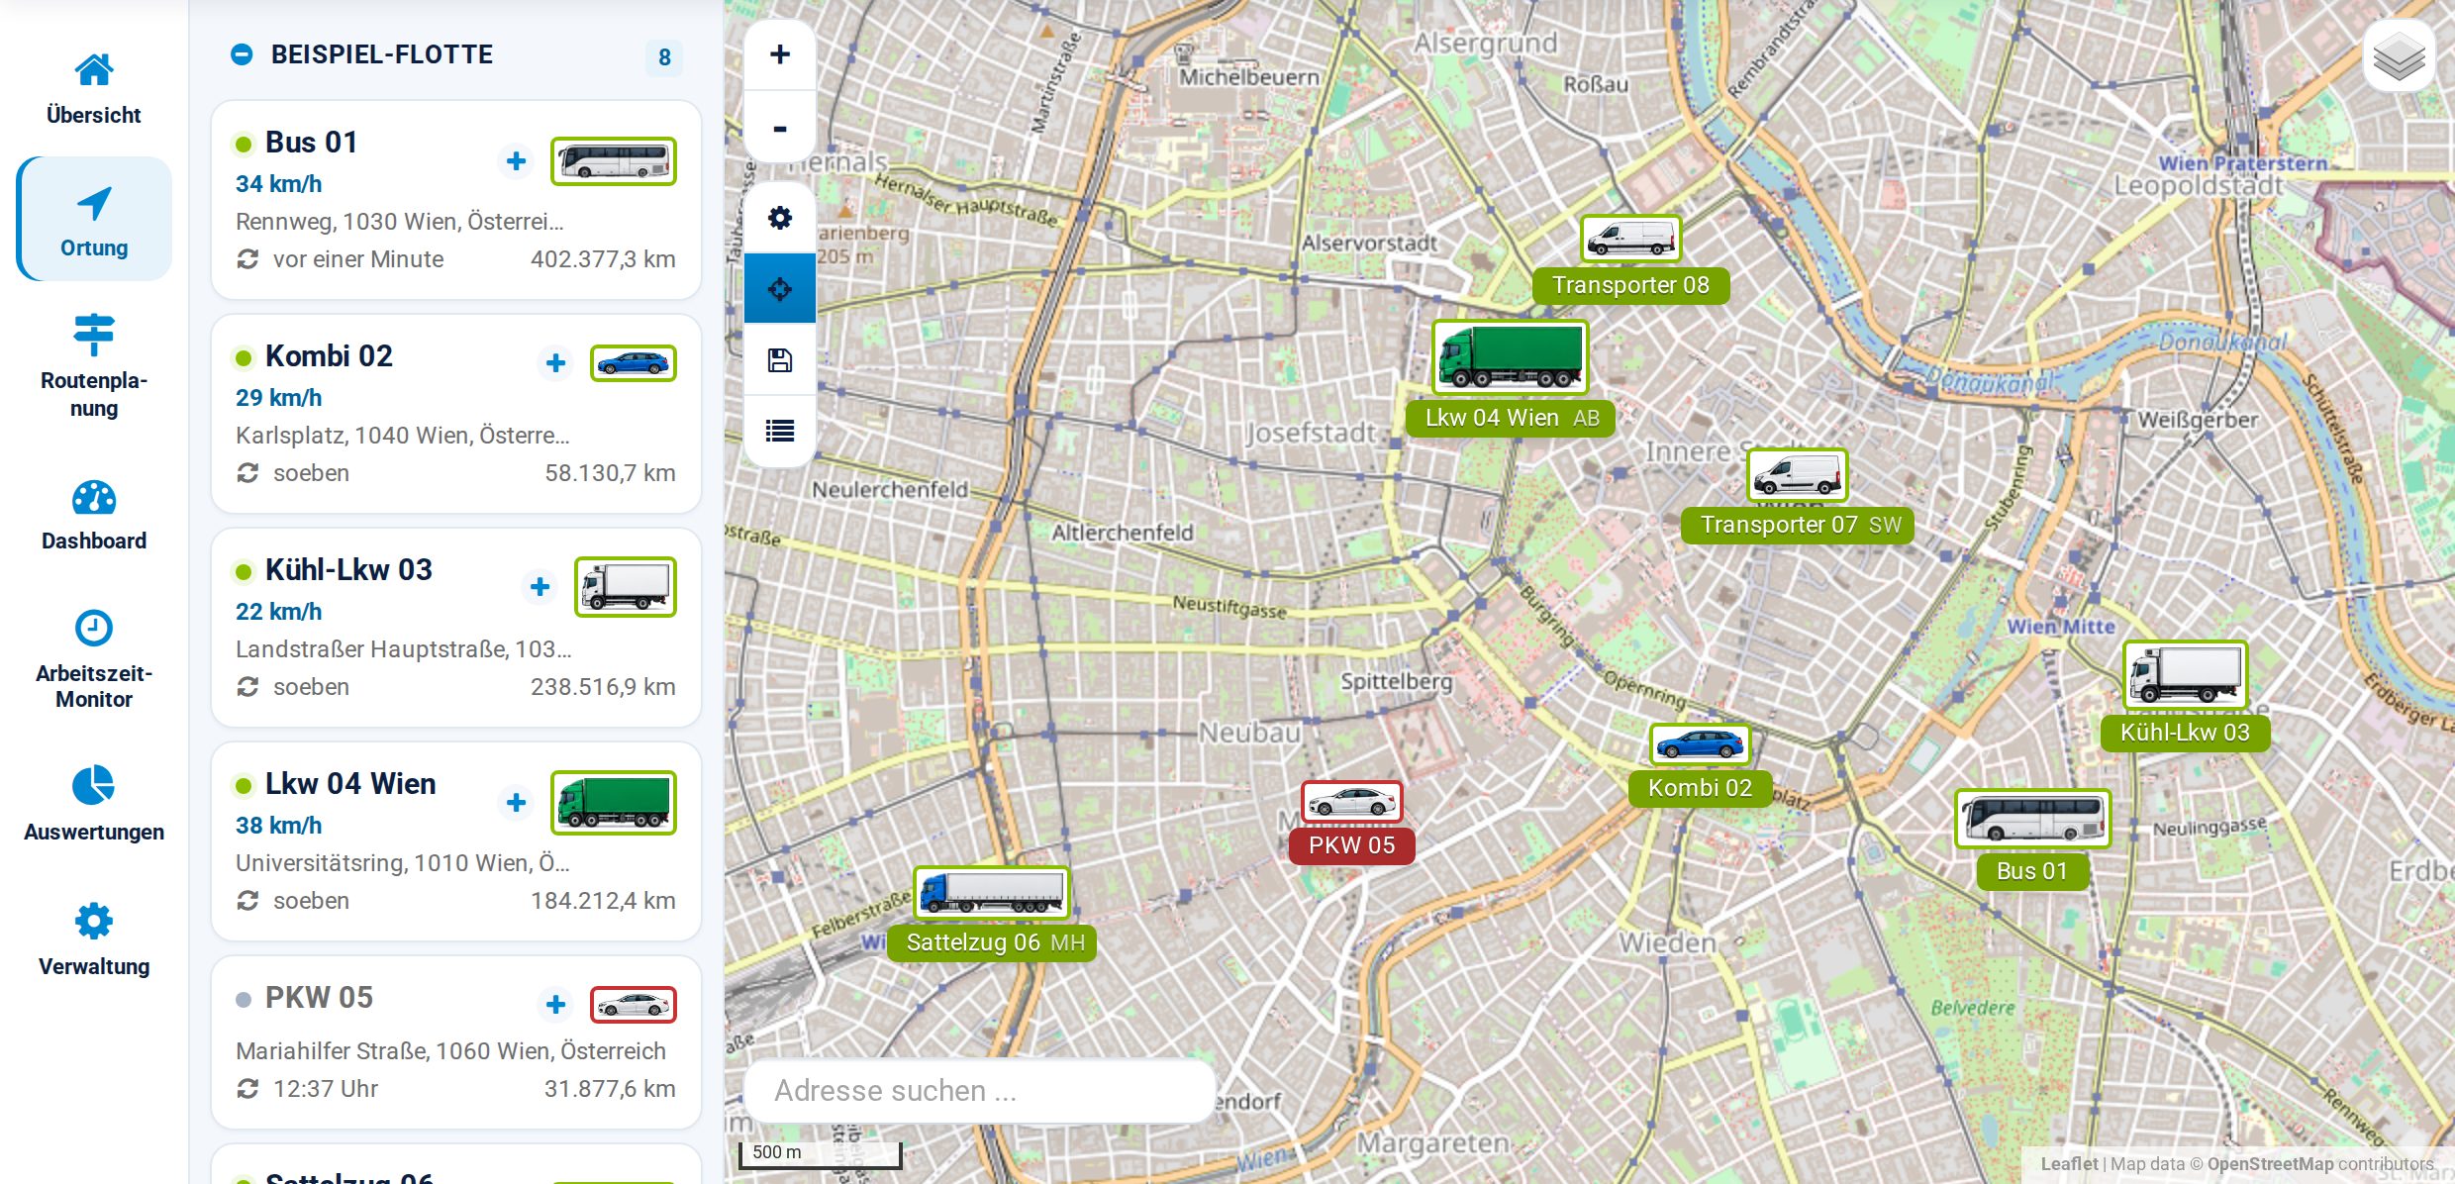Click the map save floppy icon
The width and height of the screenshot is (2455, 1184).
click(x=780, y=359)
